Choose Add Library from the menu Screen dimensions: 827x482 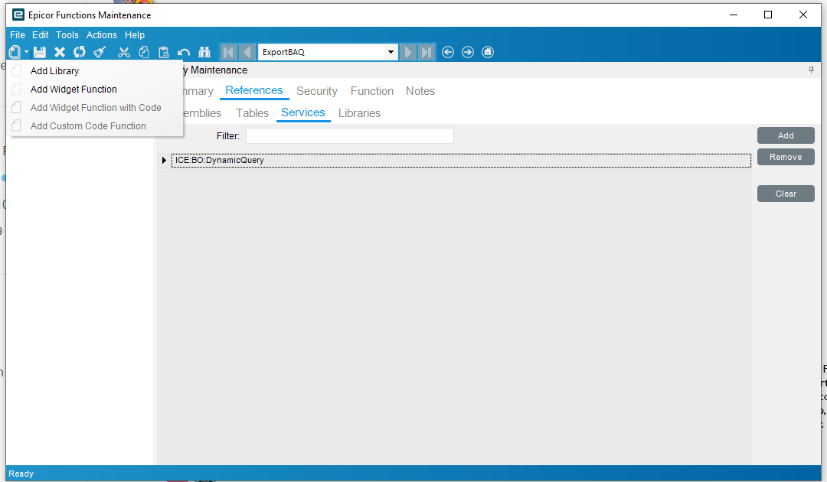coord(54,70)
